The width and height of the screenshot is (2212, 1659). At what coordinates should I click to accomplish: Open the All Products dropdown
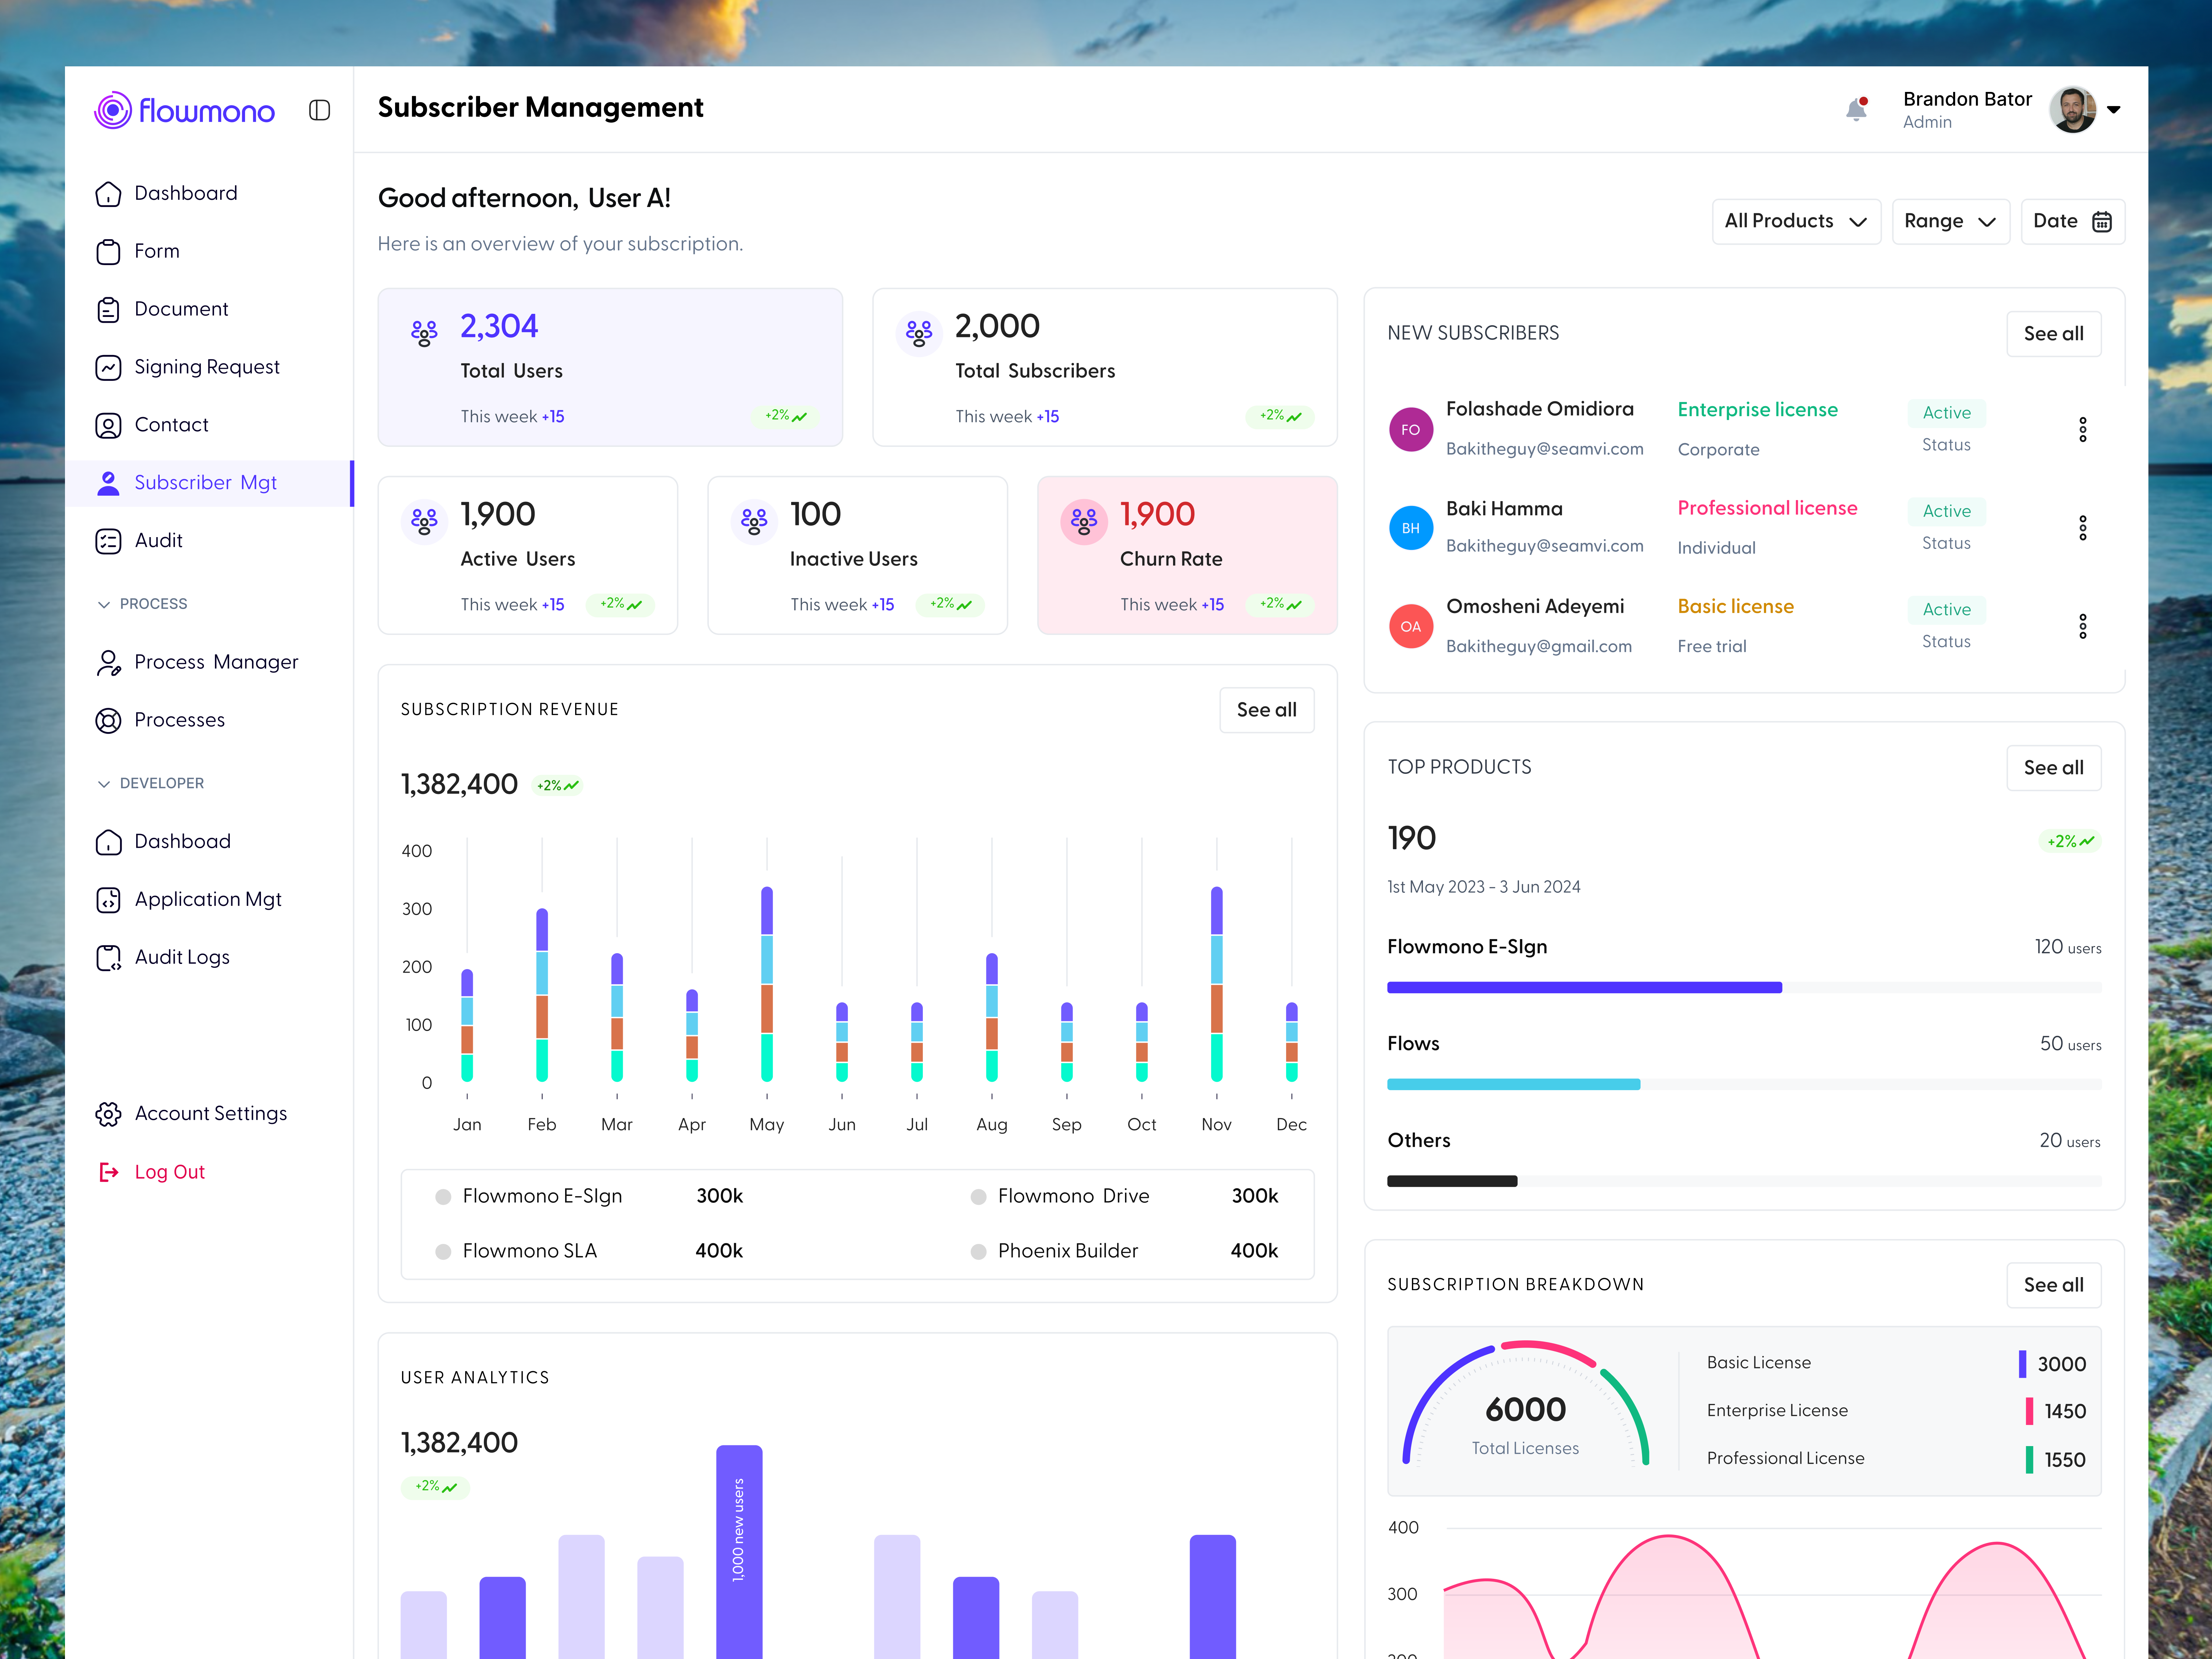pyautogui.click(x=1796, y=221)
